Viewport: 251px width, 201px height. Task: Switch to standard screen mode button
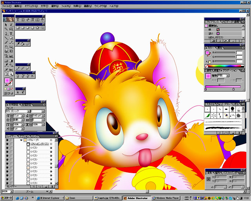pyautogui.click(x=5, y=93)
